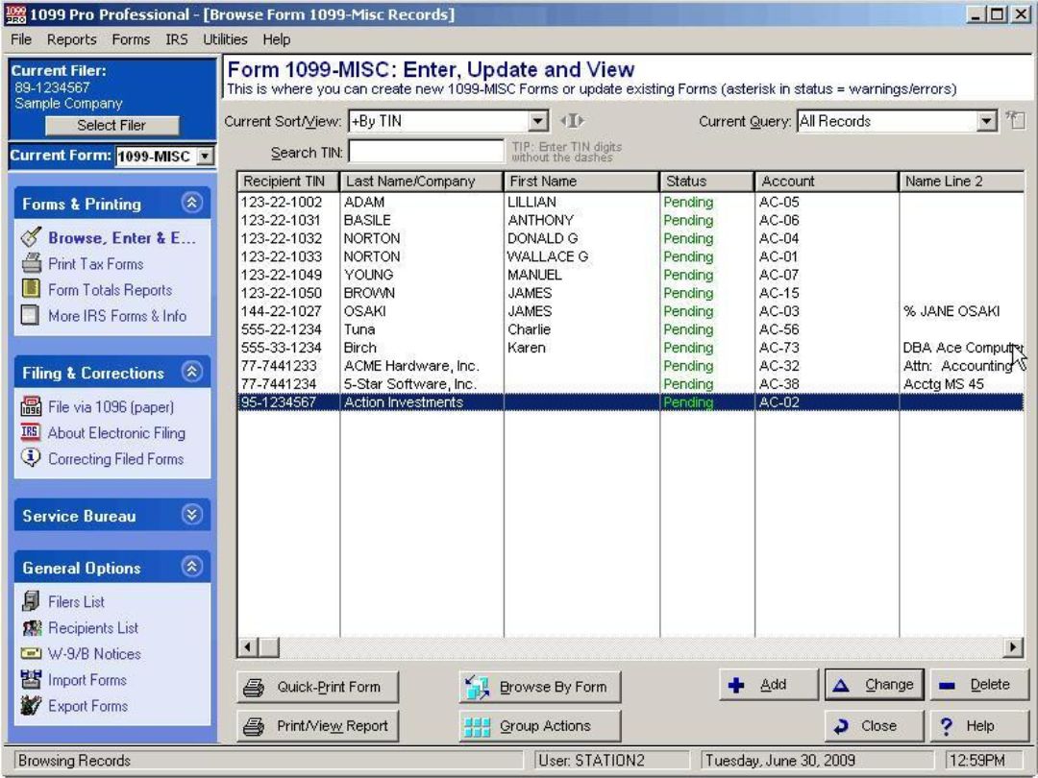Click the Close button beside Help
The height and width of the screenshot is (778, 1038).
874,726
